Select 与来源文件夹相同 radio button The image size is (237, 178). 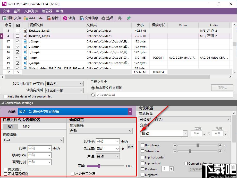coord(93,88)
